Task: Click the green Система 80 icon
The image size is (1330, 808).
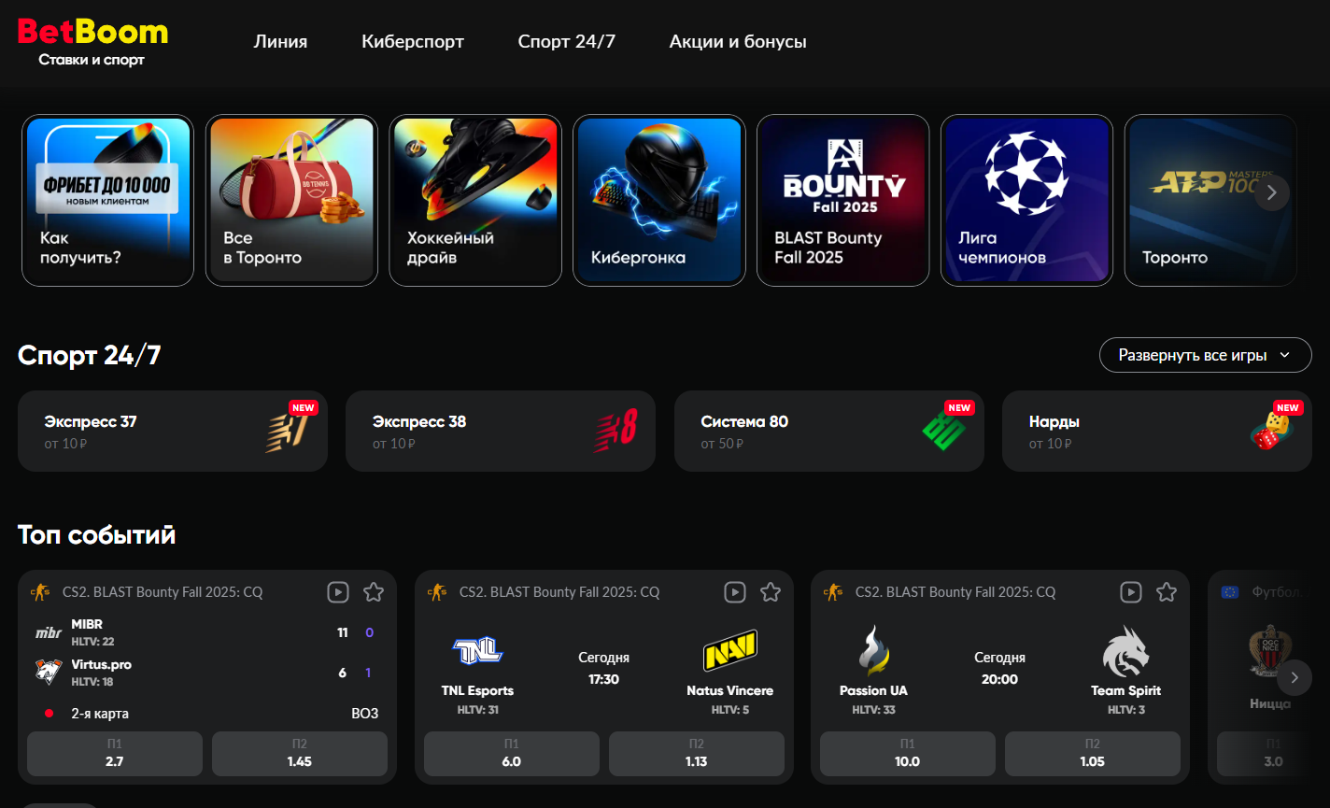Action: pos(943,432)
